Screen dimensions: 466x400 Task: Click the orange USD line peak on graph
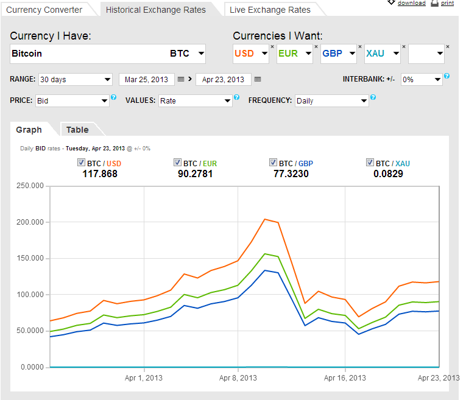pyautogui.click(x=265, y=219)
